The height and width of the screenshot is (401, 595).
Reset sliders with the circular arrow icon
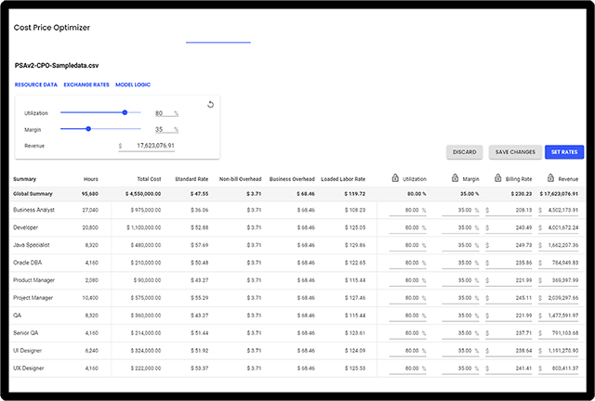click(x=211, y=105)
